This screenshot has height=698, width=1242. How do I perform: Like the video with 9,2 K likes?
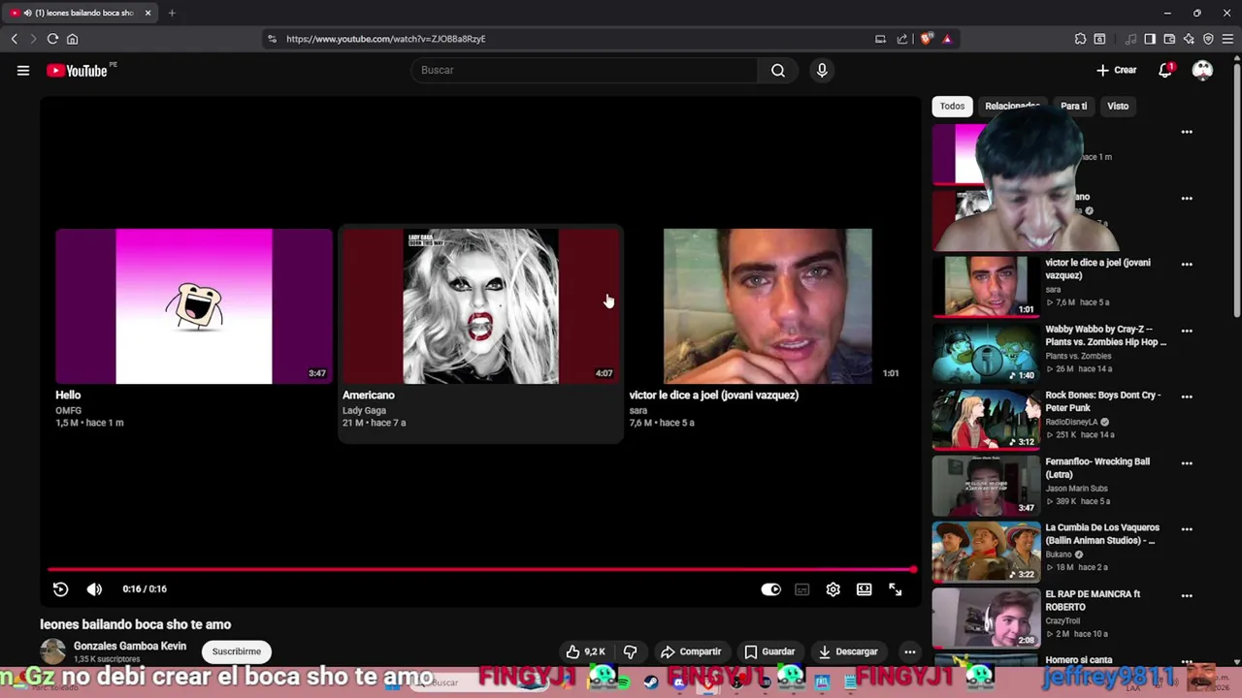pos(585,651)
